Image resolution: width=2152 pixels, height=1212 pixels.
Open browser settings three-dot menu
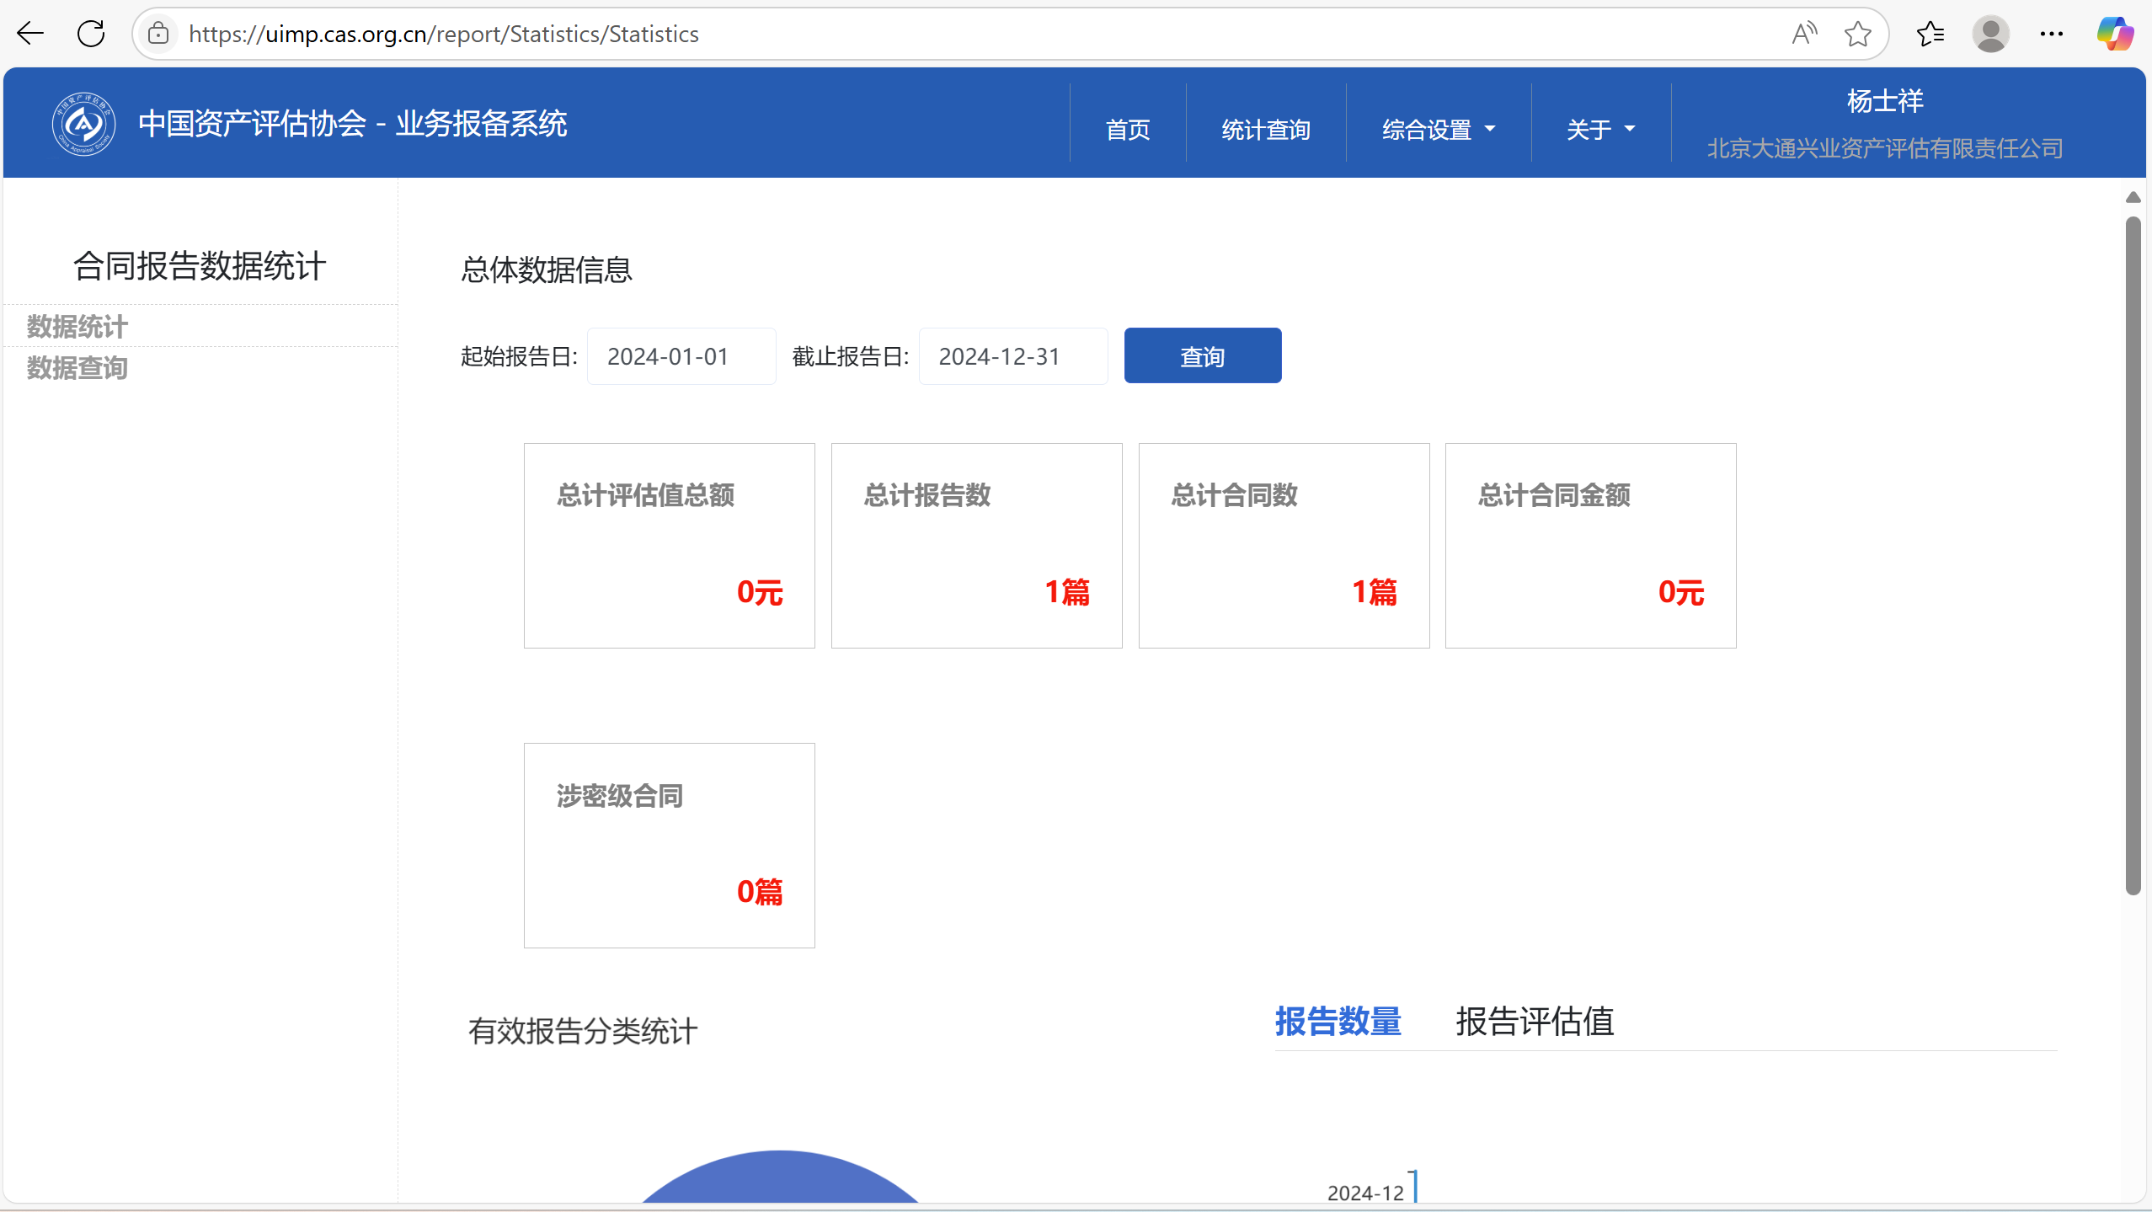2052,34
